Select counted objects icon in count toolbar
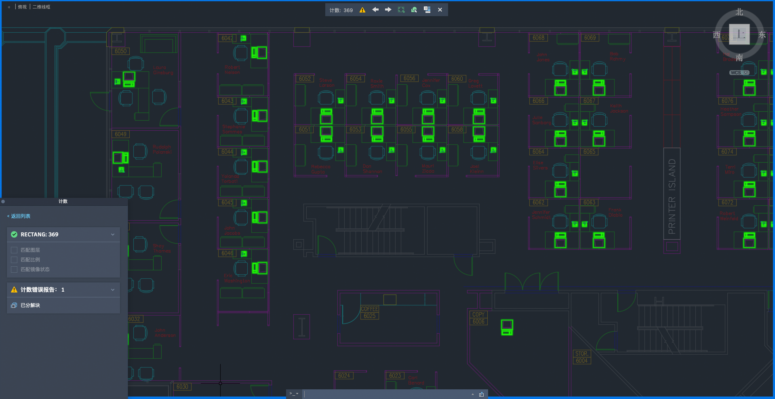The height and width of the screenshot is (399, 775). point(414,10)
